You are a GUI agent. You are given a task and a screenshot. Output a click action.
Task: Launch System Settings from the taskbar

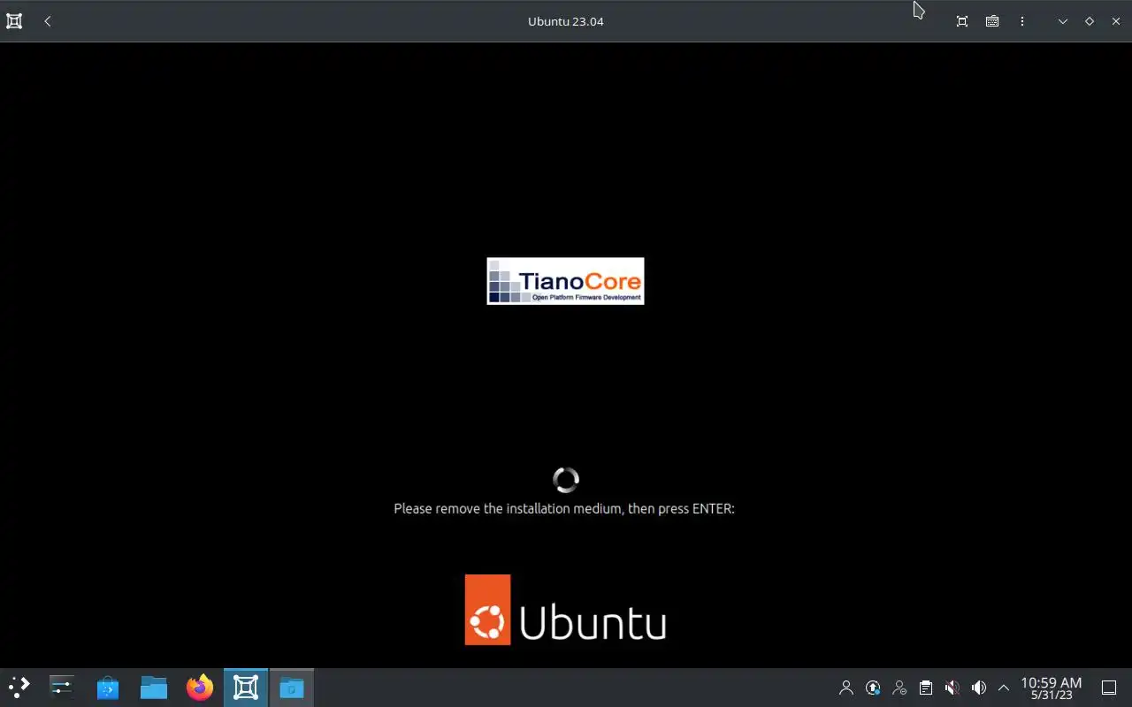[62, 688]
